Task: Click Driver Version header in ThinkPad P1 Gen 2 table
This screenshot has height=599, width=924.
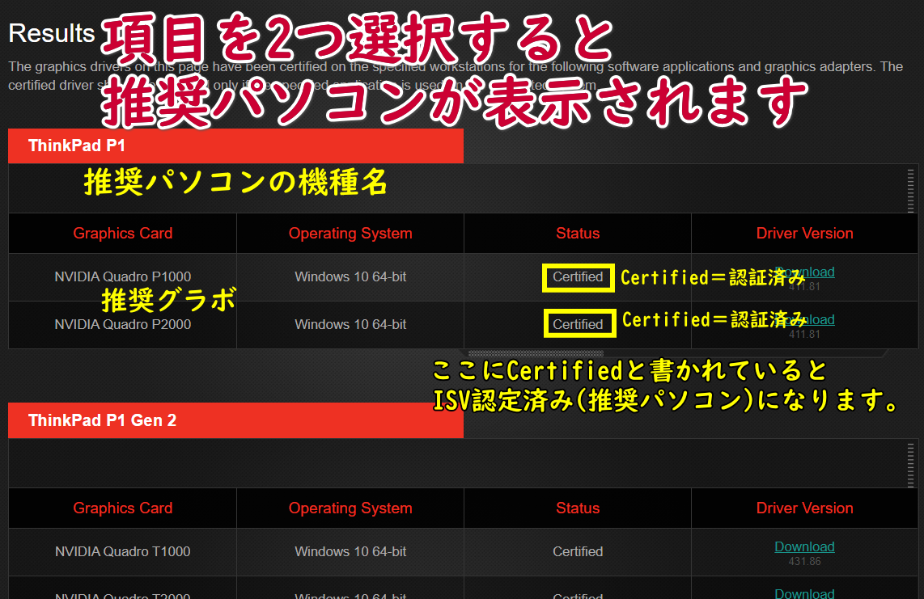Action: 804,508
